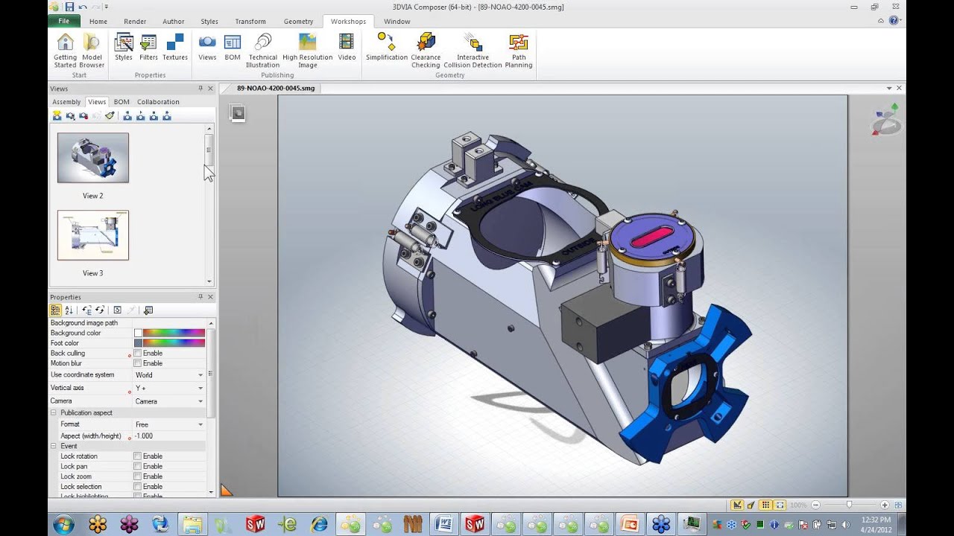Open the File menu
The image size is (954, 536).
coord(64,22)
